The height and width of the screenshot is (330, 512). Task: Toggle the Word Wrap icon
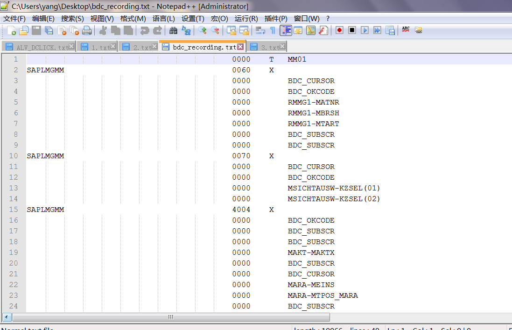point(260,30)
